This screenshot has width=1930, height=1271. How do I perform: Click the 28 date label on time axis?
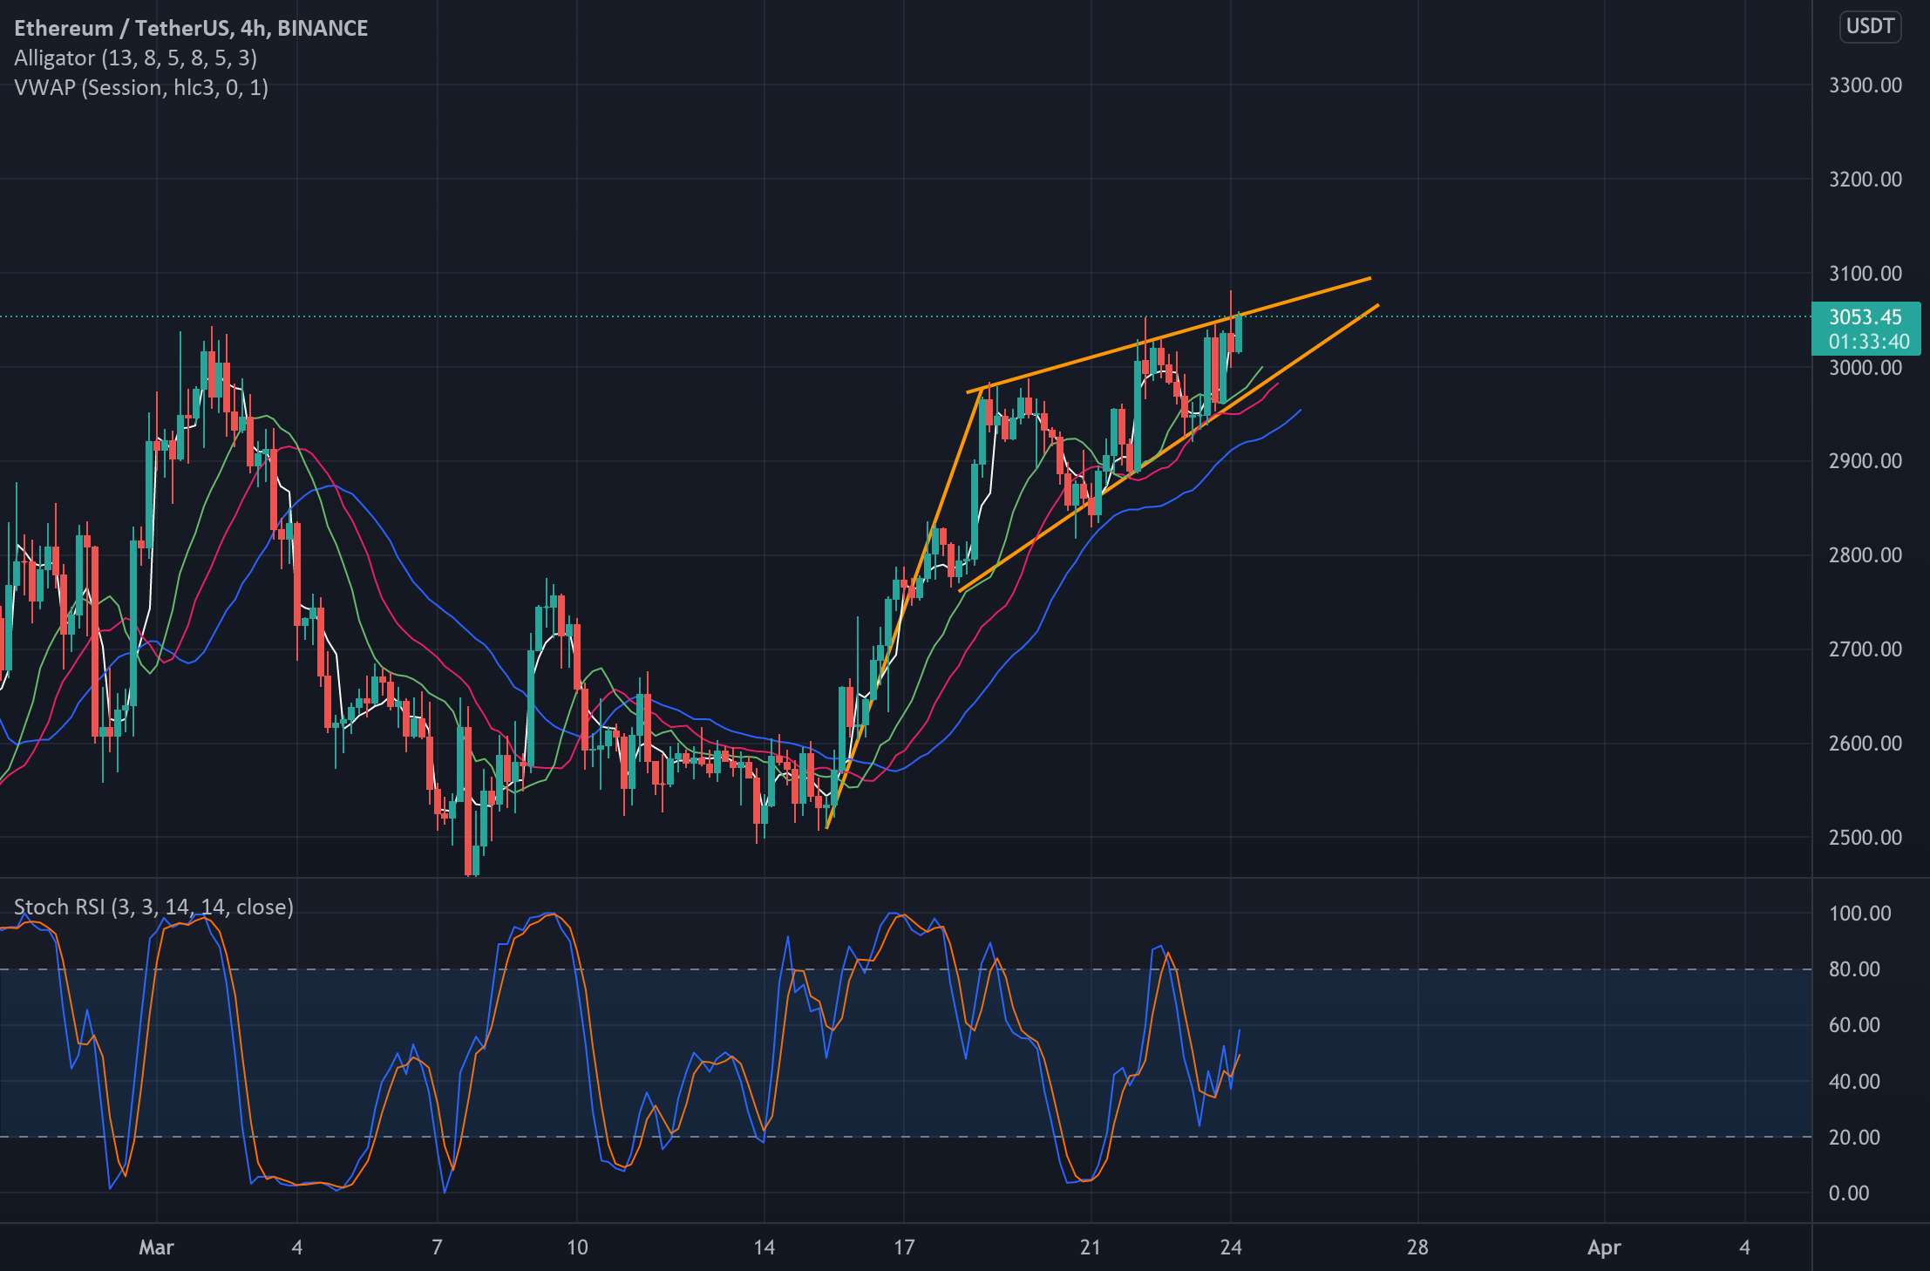point(1418,1247)
